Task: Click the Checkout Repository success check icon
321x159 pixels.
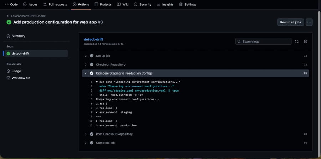Action: tap(92, 65)
